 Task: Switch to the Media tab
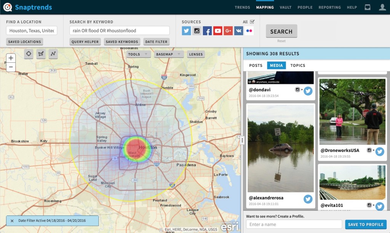(277, 65)
